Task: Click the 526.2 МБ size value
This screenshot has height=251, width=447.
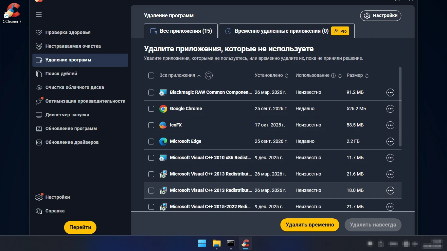Action: coord(356,109)
